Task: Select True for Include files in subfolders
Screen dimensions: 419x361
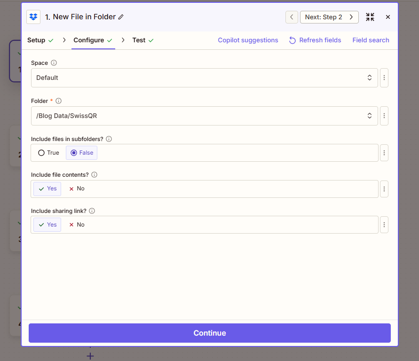Action: click(48, 153)
